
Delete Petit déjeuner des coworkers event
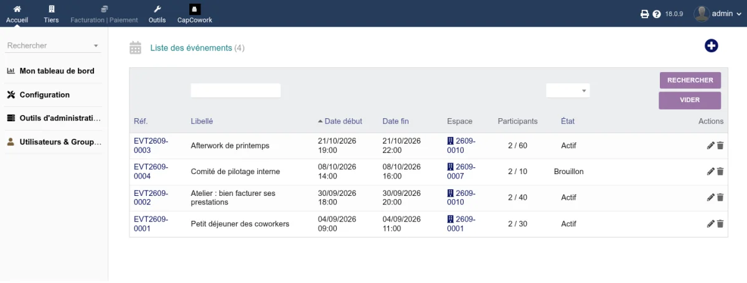(720, 224)
